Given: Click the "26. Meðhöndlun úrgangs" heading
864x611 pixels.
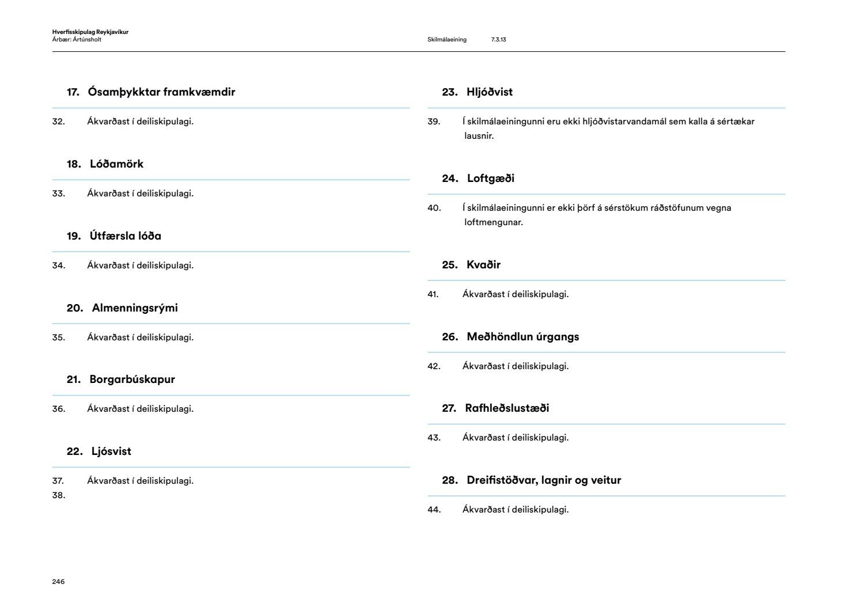Looking at the screenshot, I should tap(510, 337).
